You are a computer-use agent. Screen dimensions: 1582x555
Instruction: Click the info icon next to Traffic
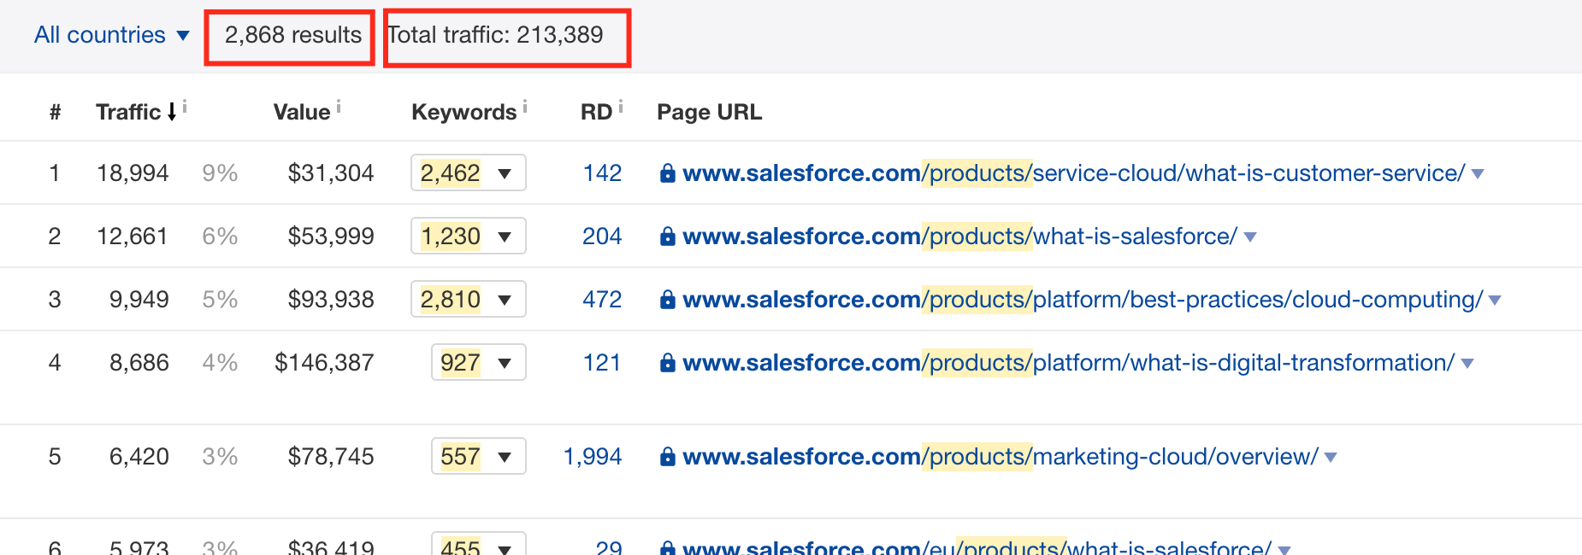(185, 107)
